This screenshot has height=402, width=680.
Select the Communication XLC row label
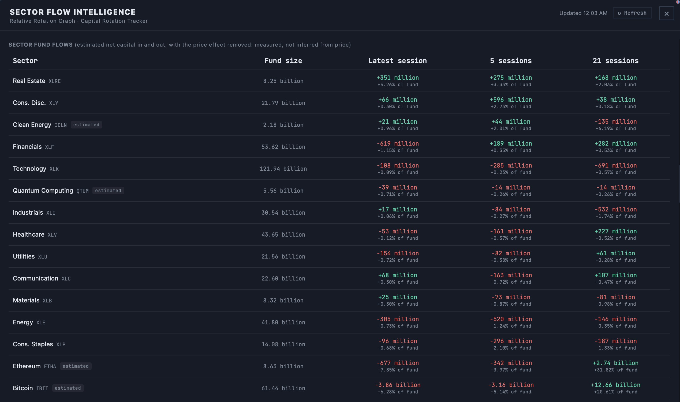[42, 278]
